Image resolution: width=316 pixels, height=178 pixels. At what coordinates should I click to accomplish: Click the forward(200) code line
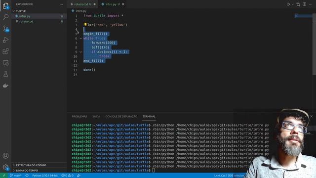[103, 43]
